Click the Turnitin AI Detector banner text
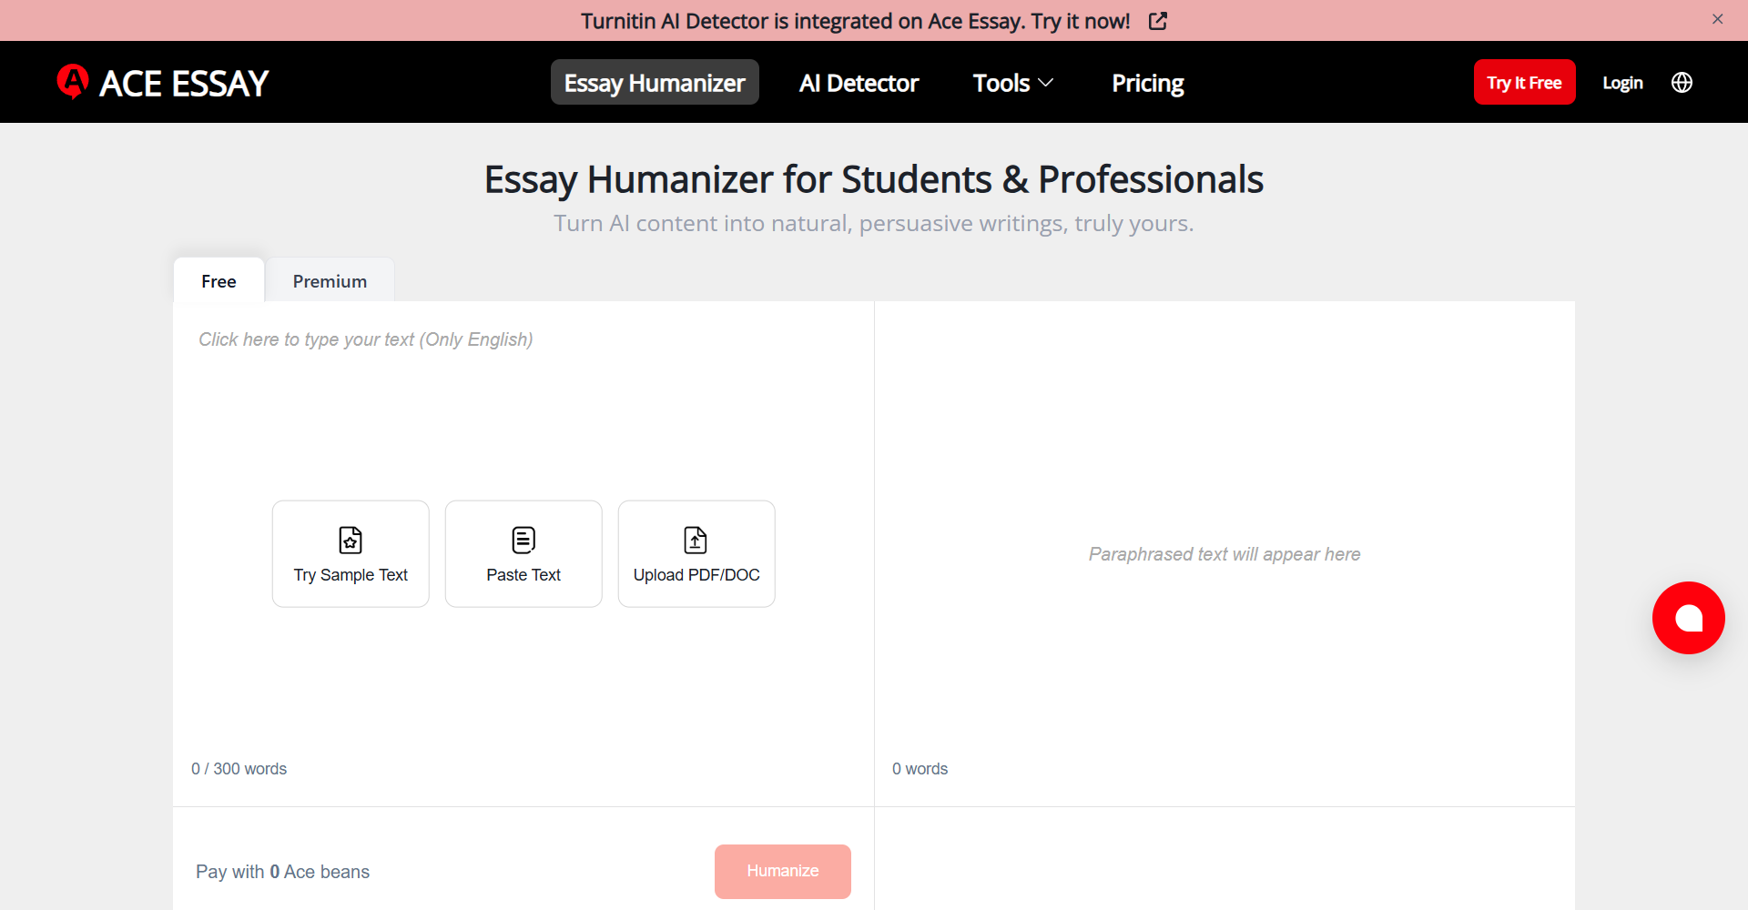1748x910 pixels. [856, 21]
